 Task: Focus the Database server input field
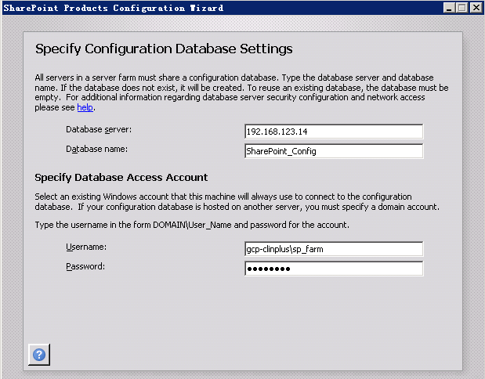point(334,132)
